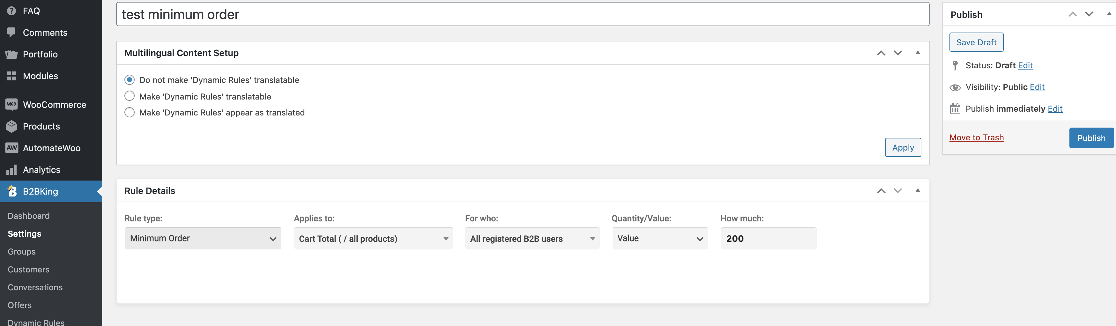Move Multilingual Content Setup panel up

881,53
